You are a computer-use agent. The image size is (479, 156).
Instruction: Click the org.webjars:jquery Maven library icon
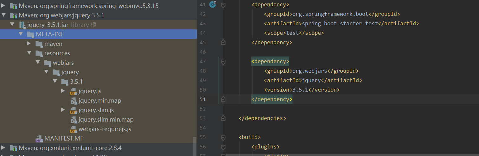[x=13, y=15]
